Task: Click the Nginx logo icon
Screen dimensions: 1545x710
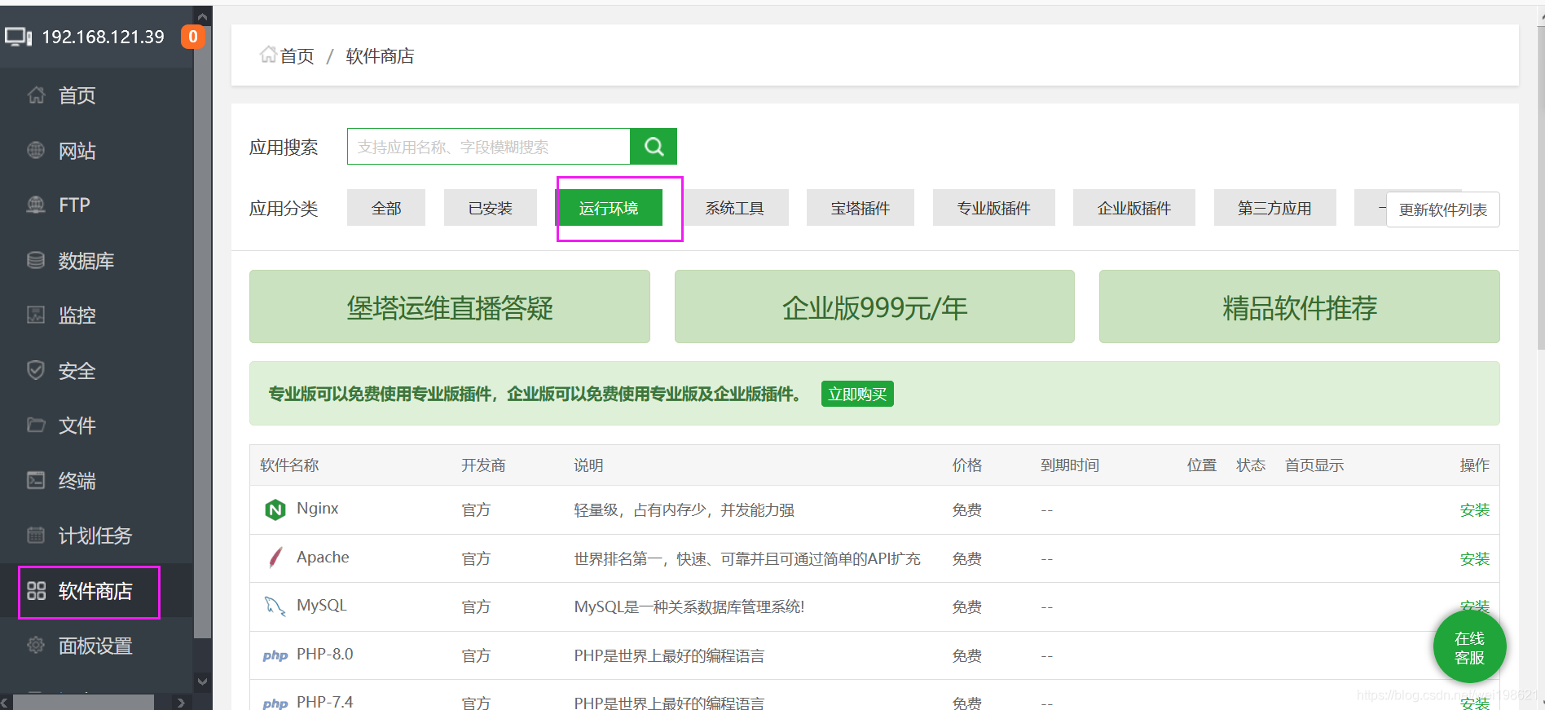Action: click(x=275, y=509)
